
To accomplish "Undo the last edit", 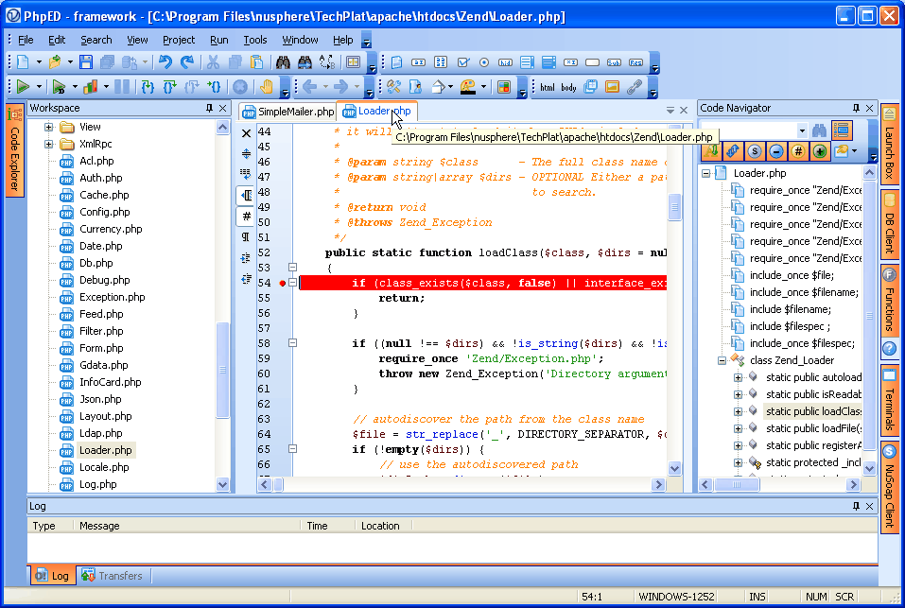I will pos(165,62).
